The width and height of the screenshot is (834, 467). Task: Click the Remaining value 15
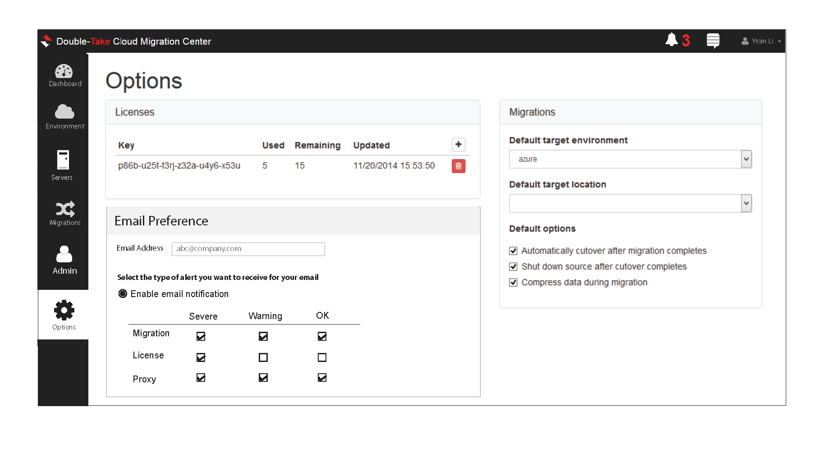point(300,165)
